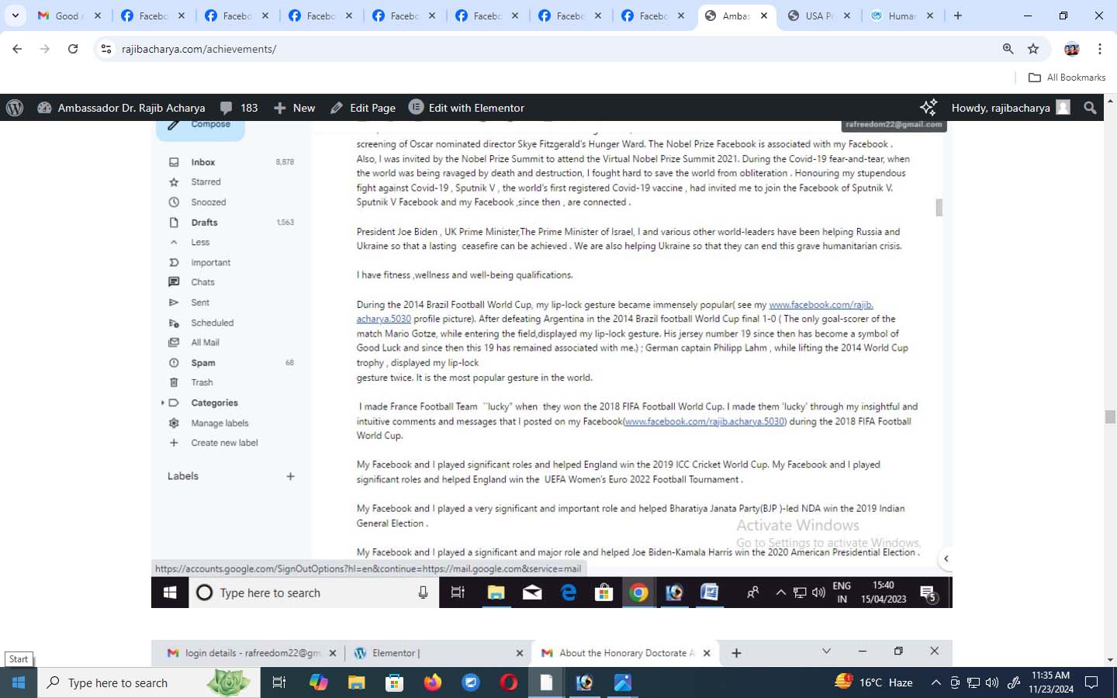The width and height of the screenshot is (1117, 698).
Task: Open the WordPress admin bar search
Action: point(1090,108)
